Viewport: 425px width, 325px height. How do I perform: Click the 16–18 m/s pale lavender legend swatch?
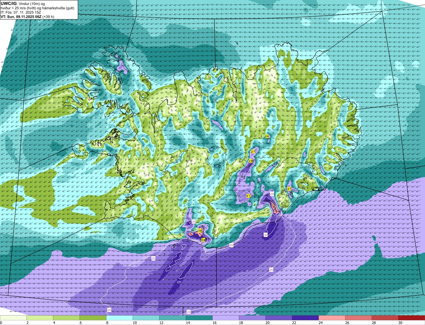click(226, 318)
